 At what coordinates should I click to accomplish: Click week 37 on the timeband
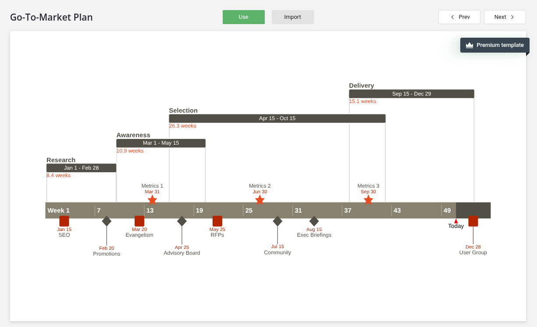point(348,210)
